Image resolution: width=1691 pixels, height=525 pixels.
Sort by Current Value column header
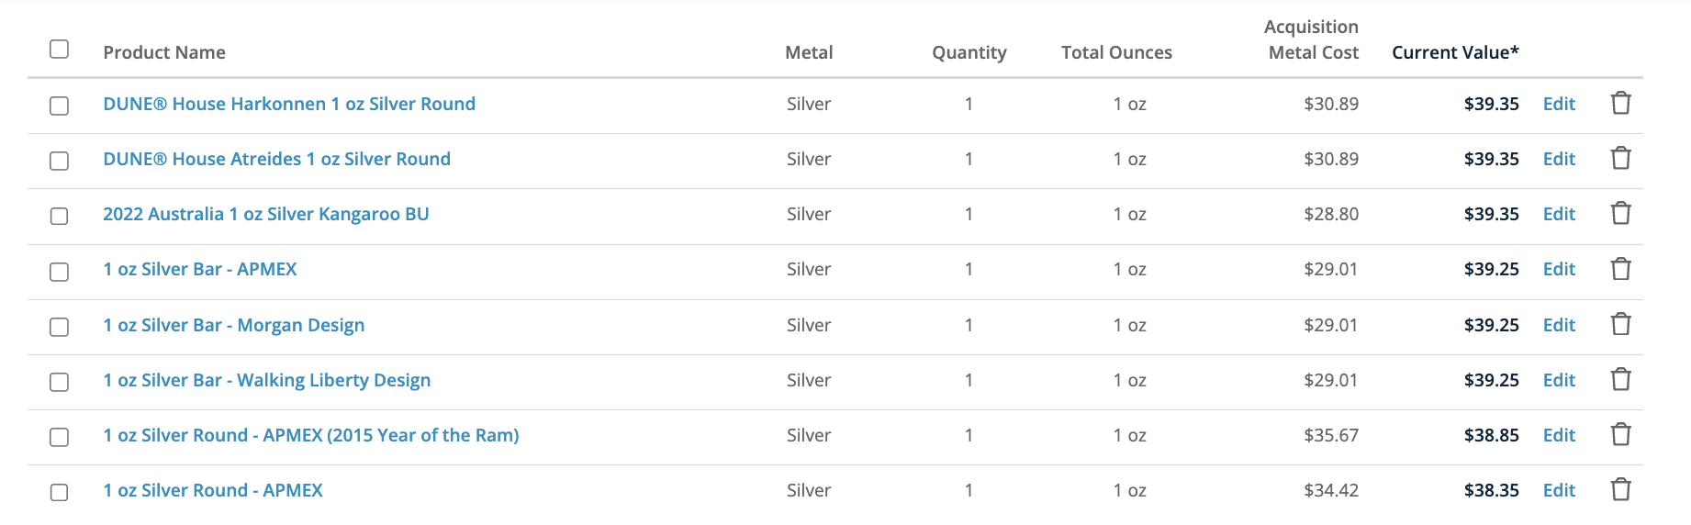click(1455, 52)
